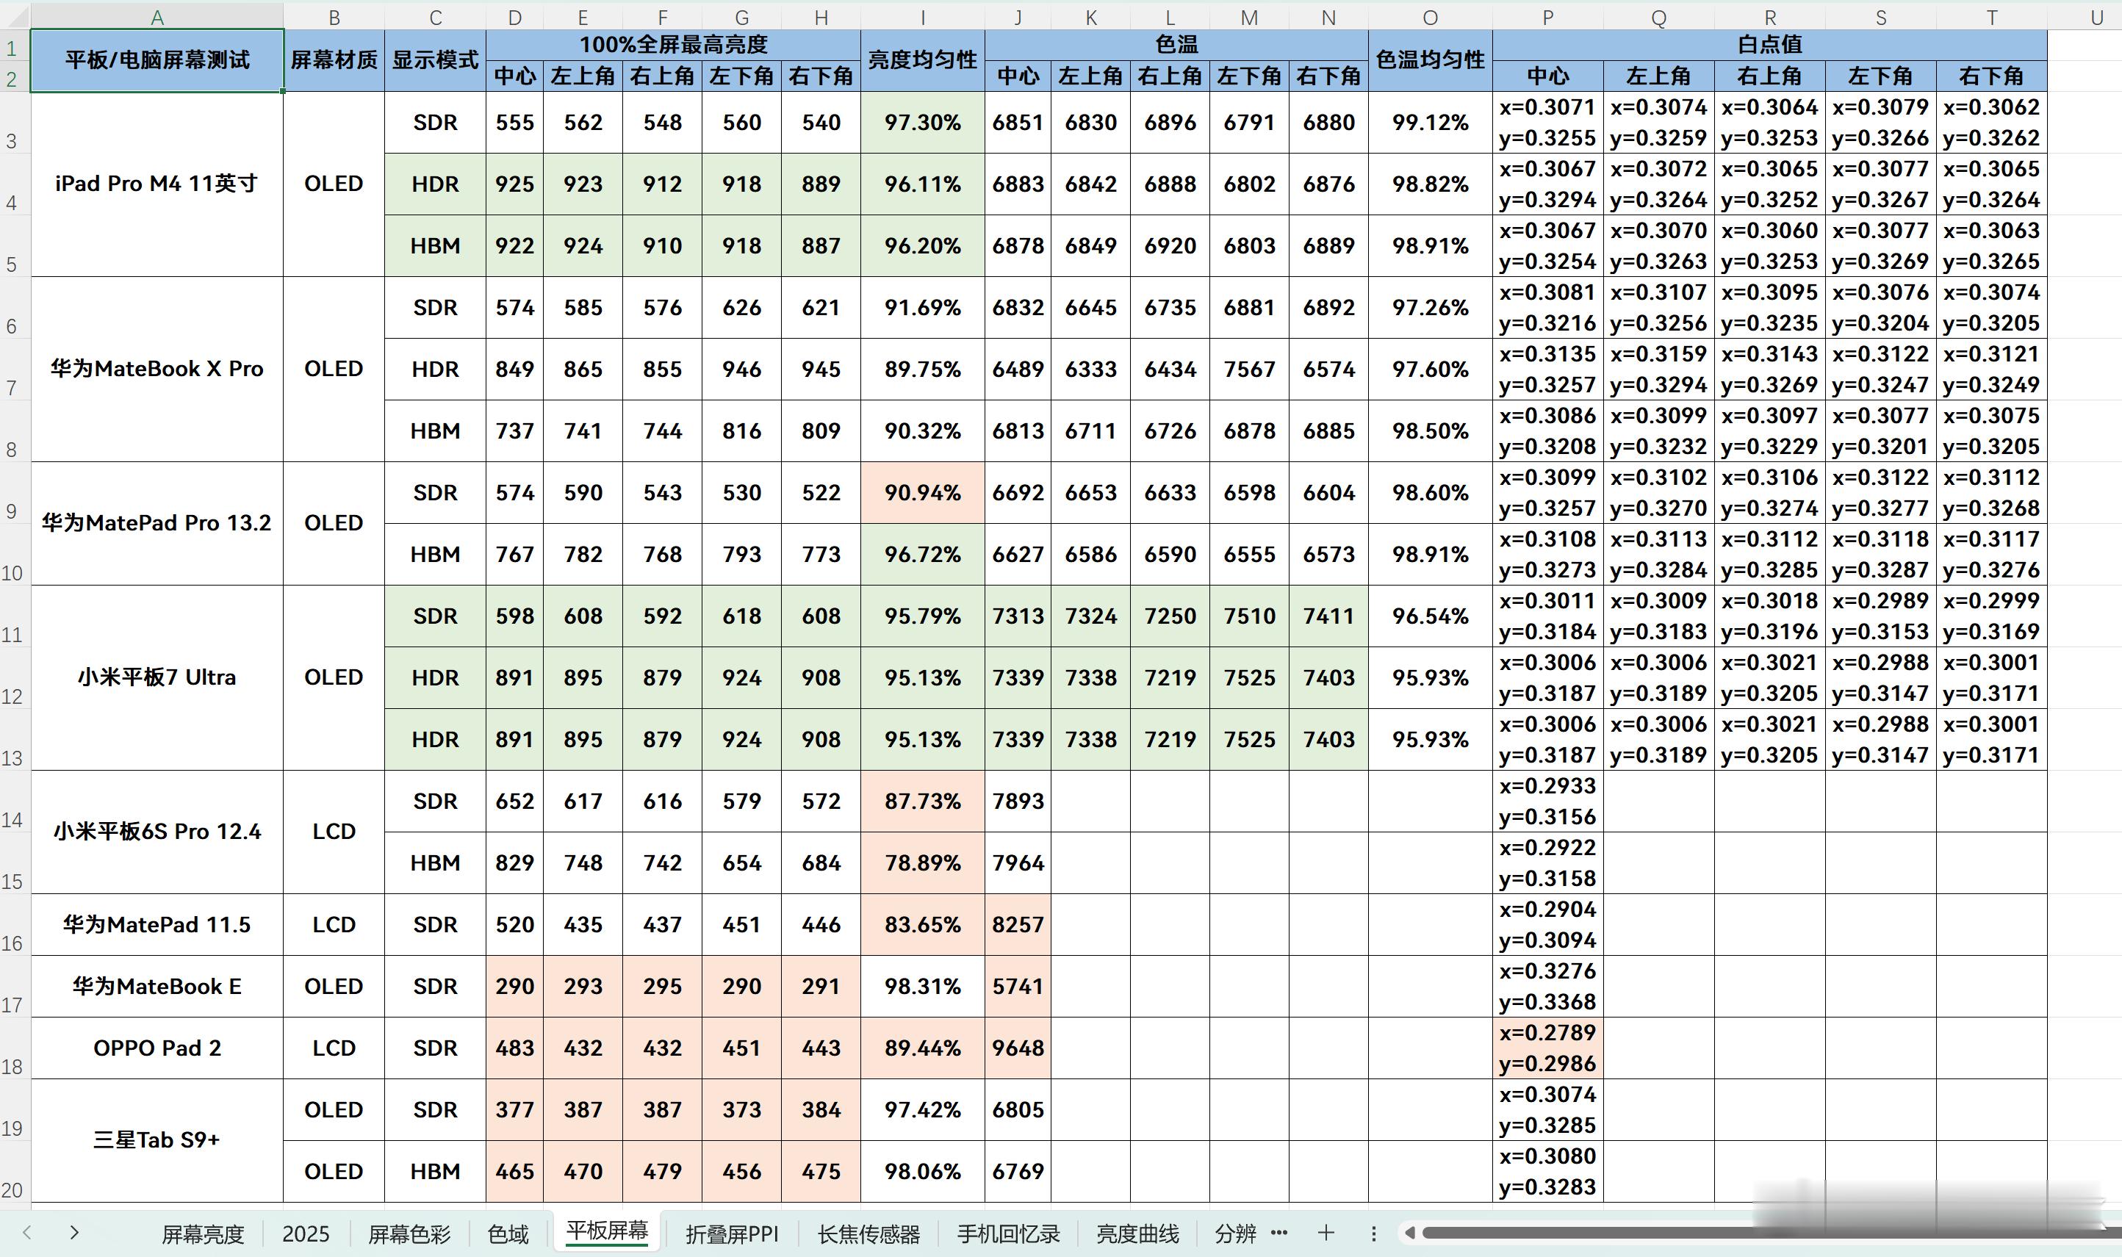Select column A header
The height and width of the screenshot is (1257, 2122).
(x=157, y=17)
